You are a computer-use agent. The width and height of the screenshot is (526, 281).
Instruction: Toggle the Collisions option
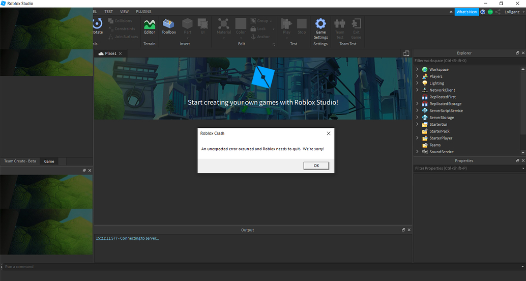pos(120,21)
